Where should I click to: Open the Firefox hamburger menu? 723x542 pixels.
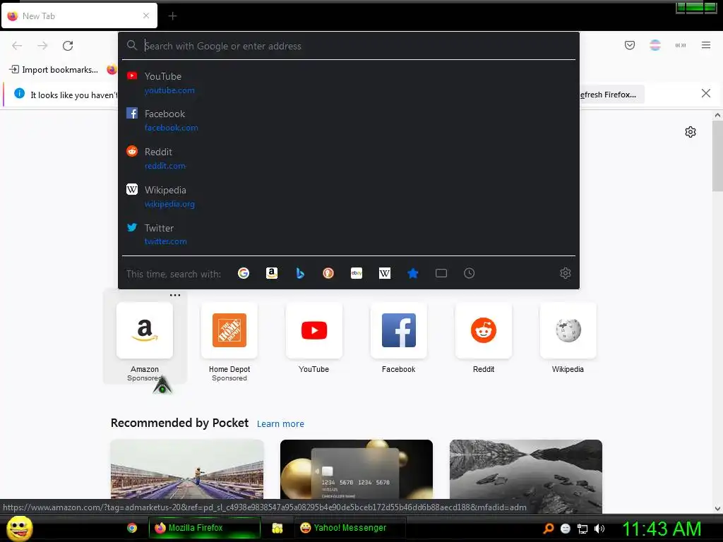pyautogui.click(x=706, y=45)
